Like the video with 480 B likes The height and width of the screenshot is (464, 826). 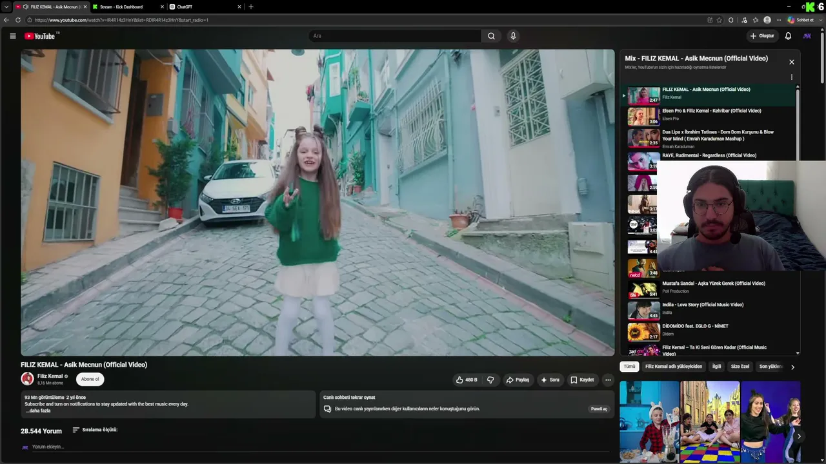coord(467,380)
